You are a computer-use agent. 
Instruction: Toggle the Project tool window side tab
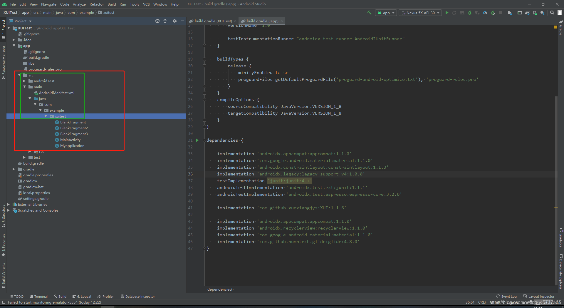pyautogui.click(x=4, y=29)
